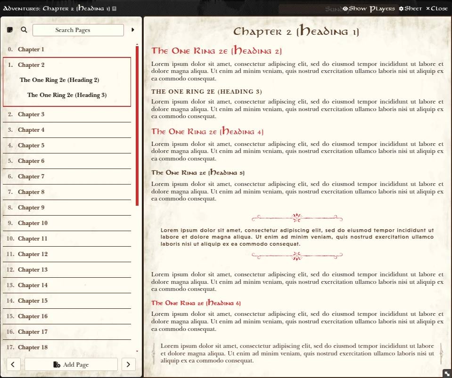This screenshot has height=378, width=452.
Task: Click the red Heading 2 title in content
Action: (216, 51)
